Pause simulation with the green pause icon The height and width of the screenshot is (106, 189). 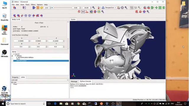pyautogui.click(x=160, y=8)
